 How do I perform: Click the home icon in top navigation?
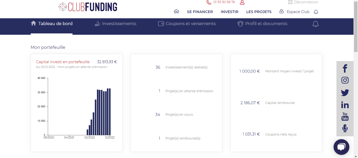pos(176,11)
